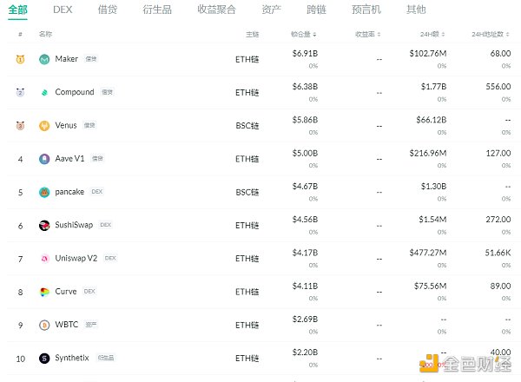Click the pancake bunny icon
This screenshot has height=382, width=521.
coord(44,192)
